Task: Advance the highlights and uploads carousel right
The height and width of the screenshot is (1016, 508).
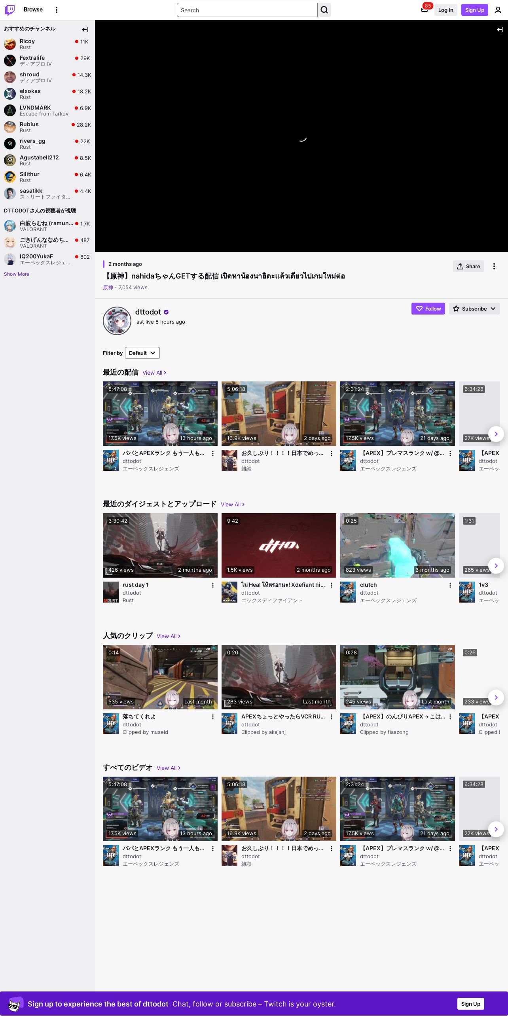Action: click(x=496, y=566)
